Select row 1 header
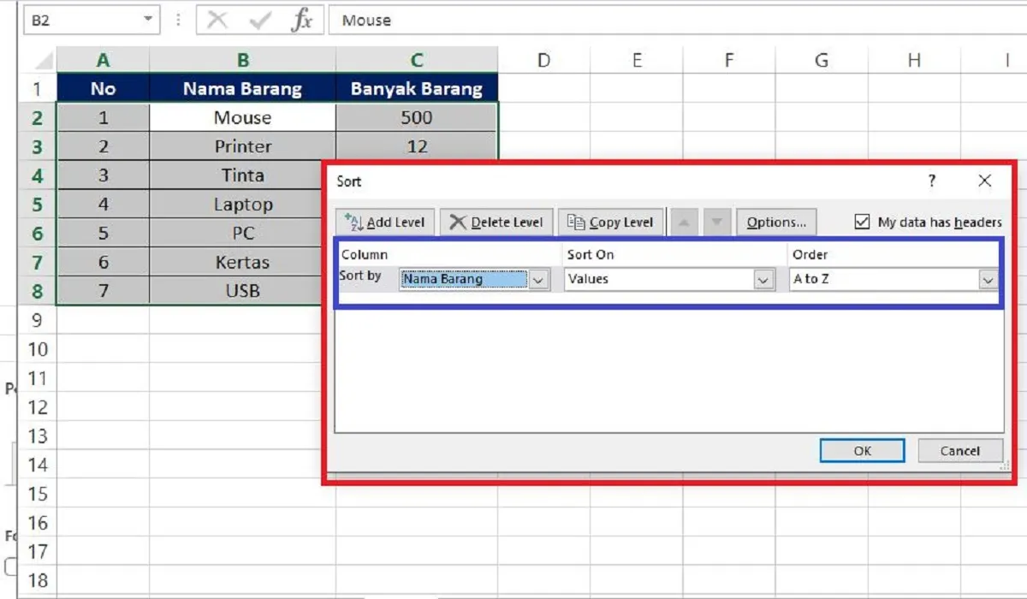 37,89
